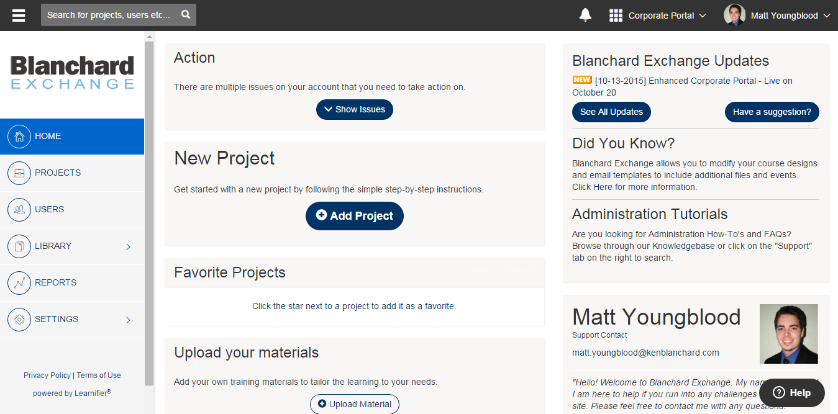The width and height of the screenshot is (838, 414).
Task: Click Matt Youngblood's support contact photo
Action: click(789, 334)
